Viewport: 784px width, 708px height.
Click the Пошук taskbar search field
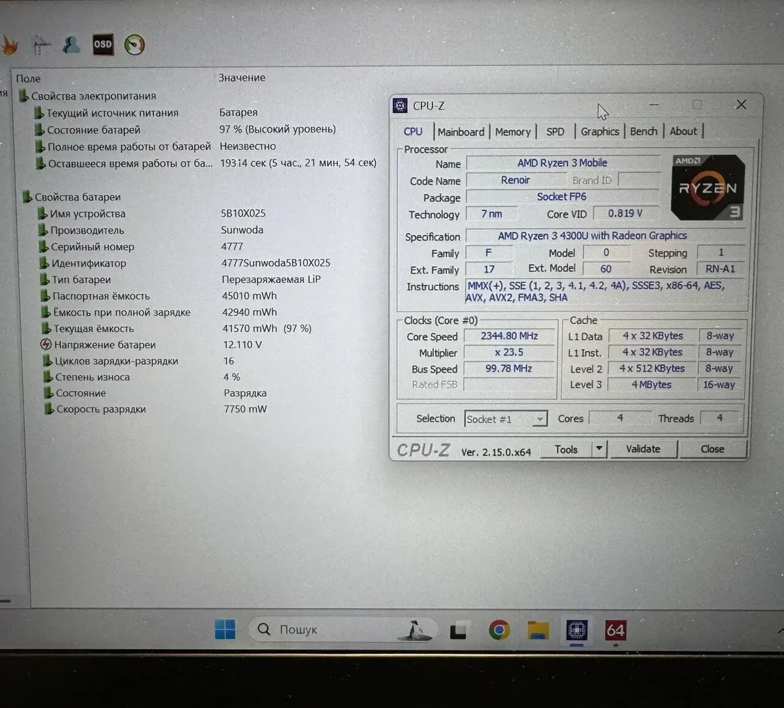click(x=327, y=630)
